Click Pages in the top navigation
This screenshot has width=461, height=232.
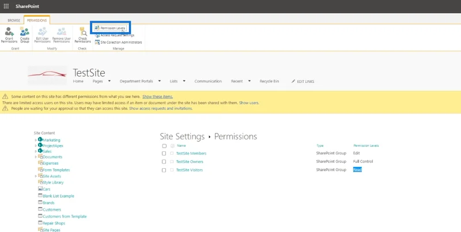pyautogui.click(x=97, y=81)
